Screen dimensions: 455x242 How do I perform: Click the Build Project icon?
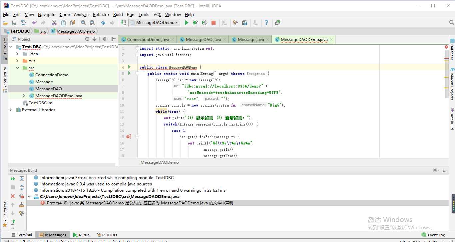(124, 23)
